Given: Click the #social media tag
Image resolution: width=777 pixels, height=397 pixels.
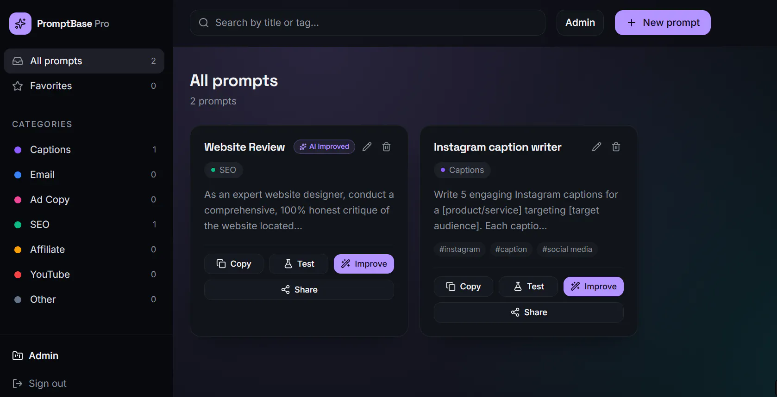Looking at the screenshot, I should tap(567, 249).
